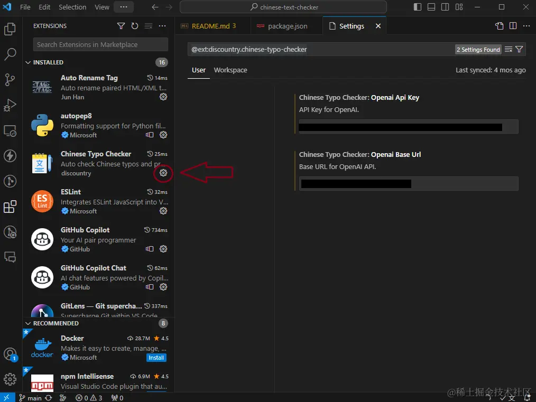The width and height of the screenshot is (536, 402).
Task: Toggle the secondary side bar layout icon
Action: [445, 7]
